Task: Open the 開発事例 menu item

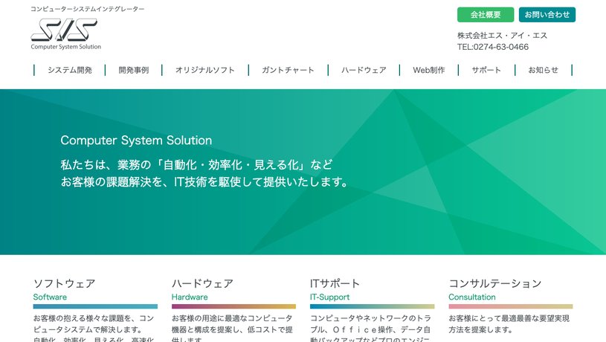Action: point(134,70)
